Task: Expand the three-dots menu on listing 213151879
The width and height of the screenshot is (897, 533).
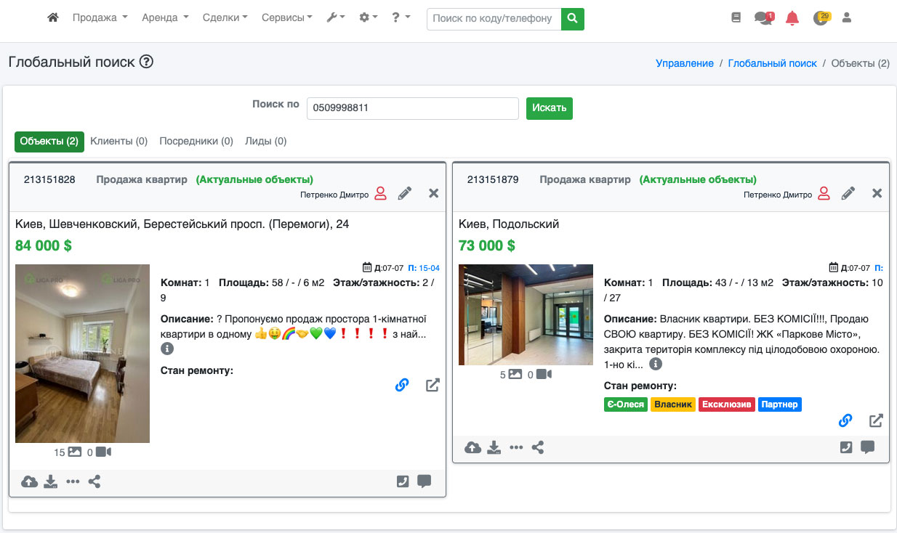Action: point(516,447)
